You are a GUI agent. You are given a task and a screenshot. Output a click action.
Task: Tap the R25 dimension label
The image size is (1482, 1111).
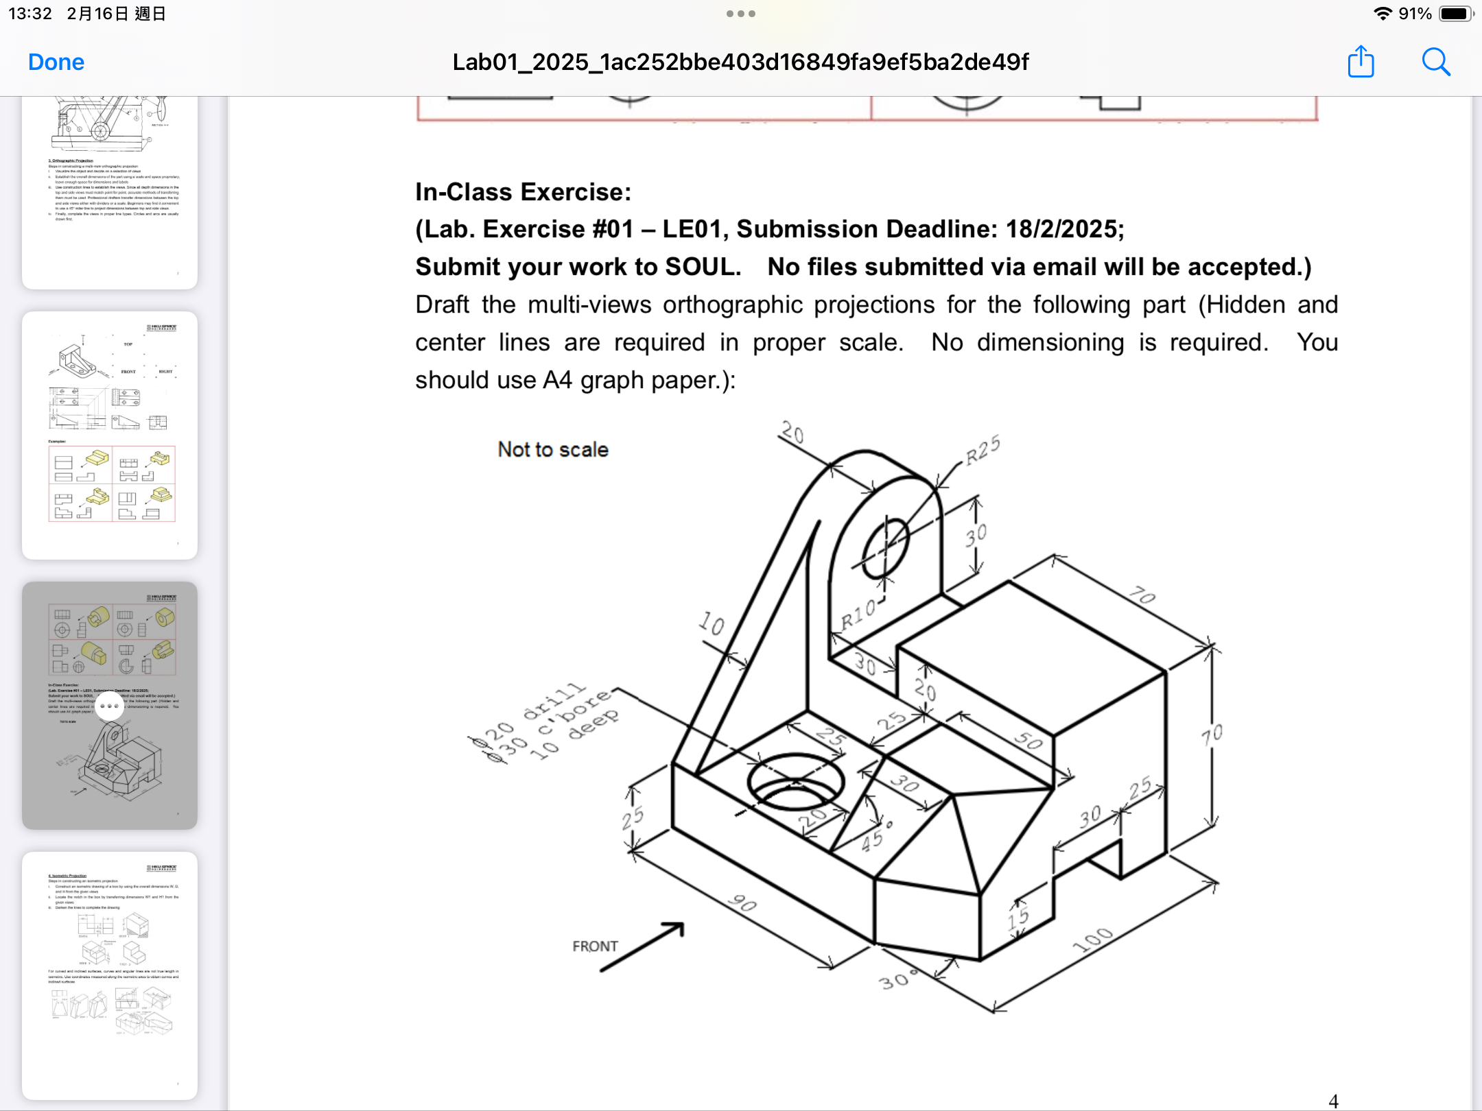(x=983, y=451)
